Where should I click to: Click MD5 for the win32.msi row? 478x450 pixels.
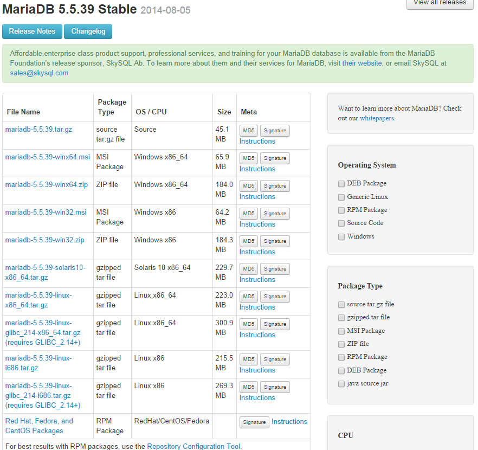[249, 214]
